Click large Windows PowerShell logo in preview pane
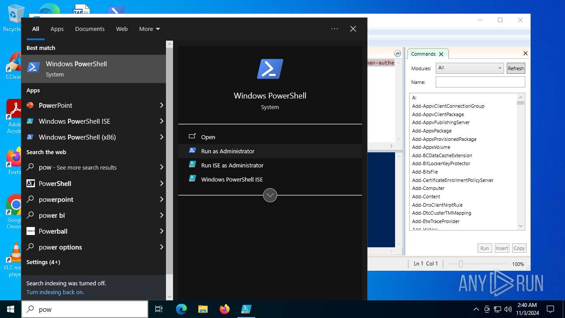 click(270, 69)
